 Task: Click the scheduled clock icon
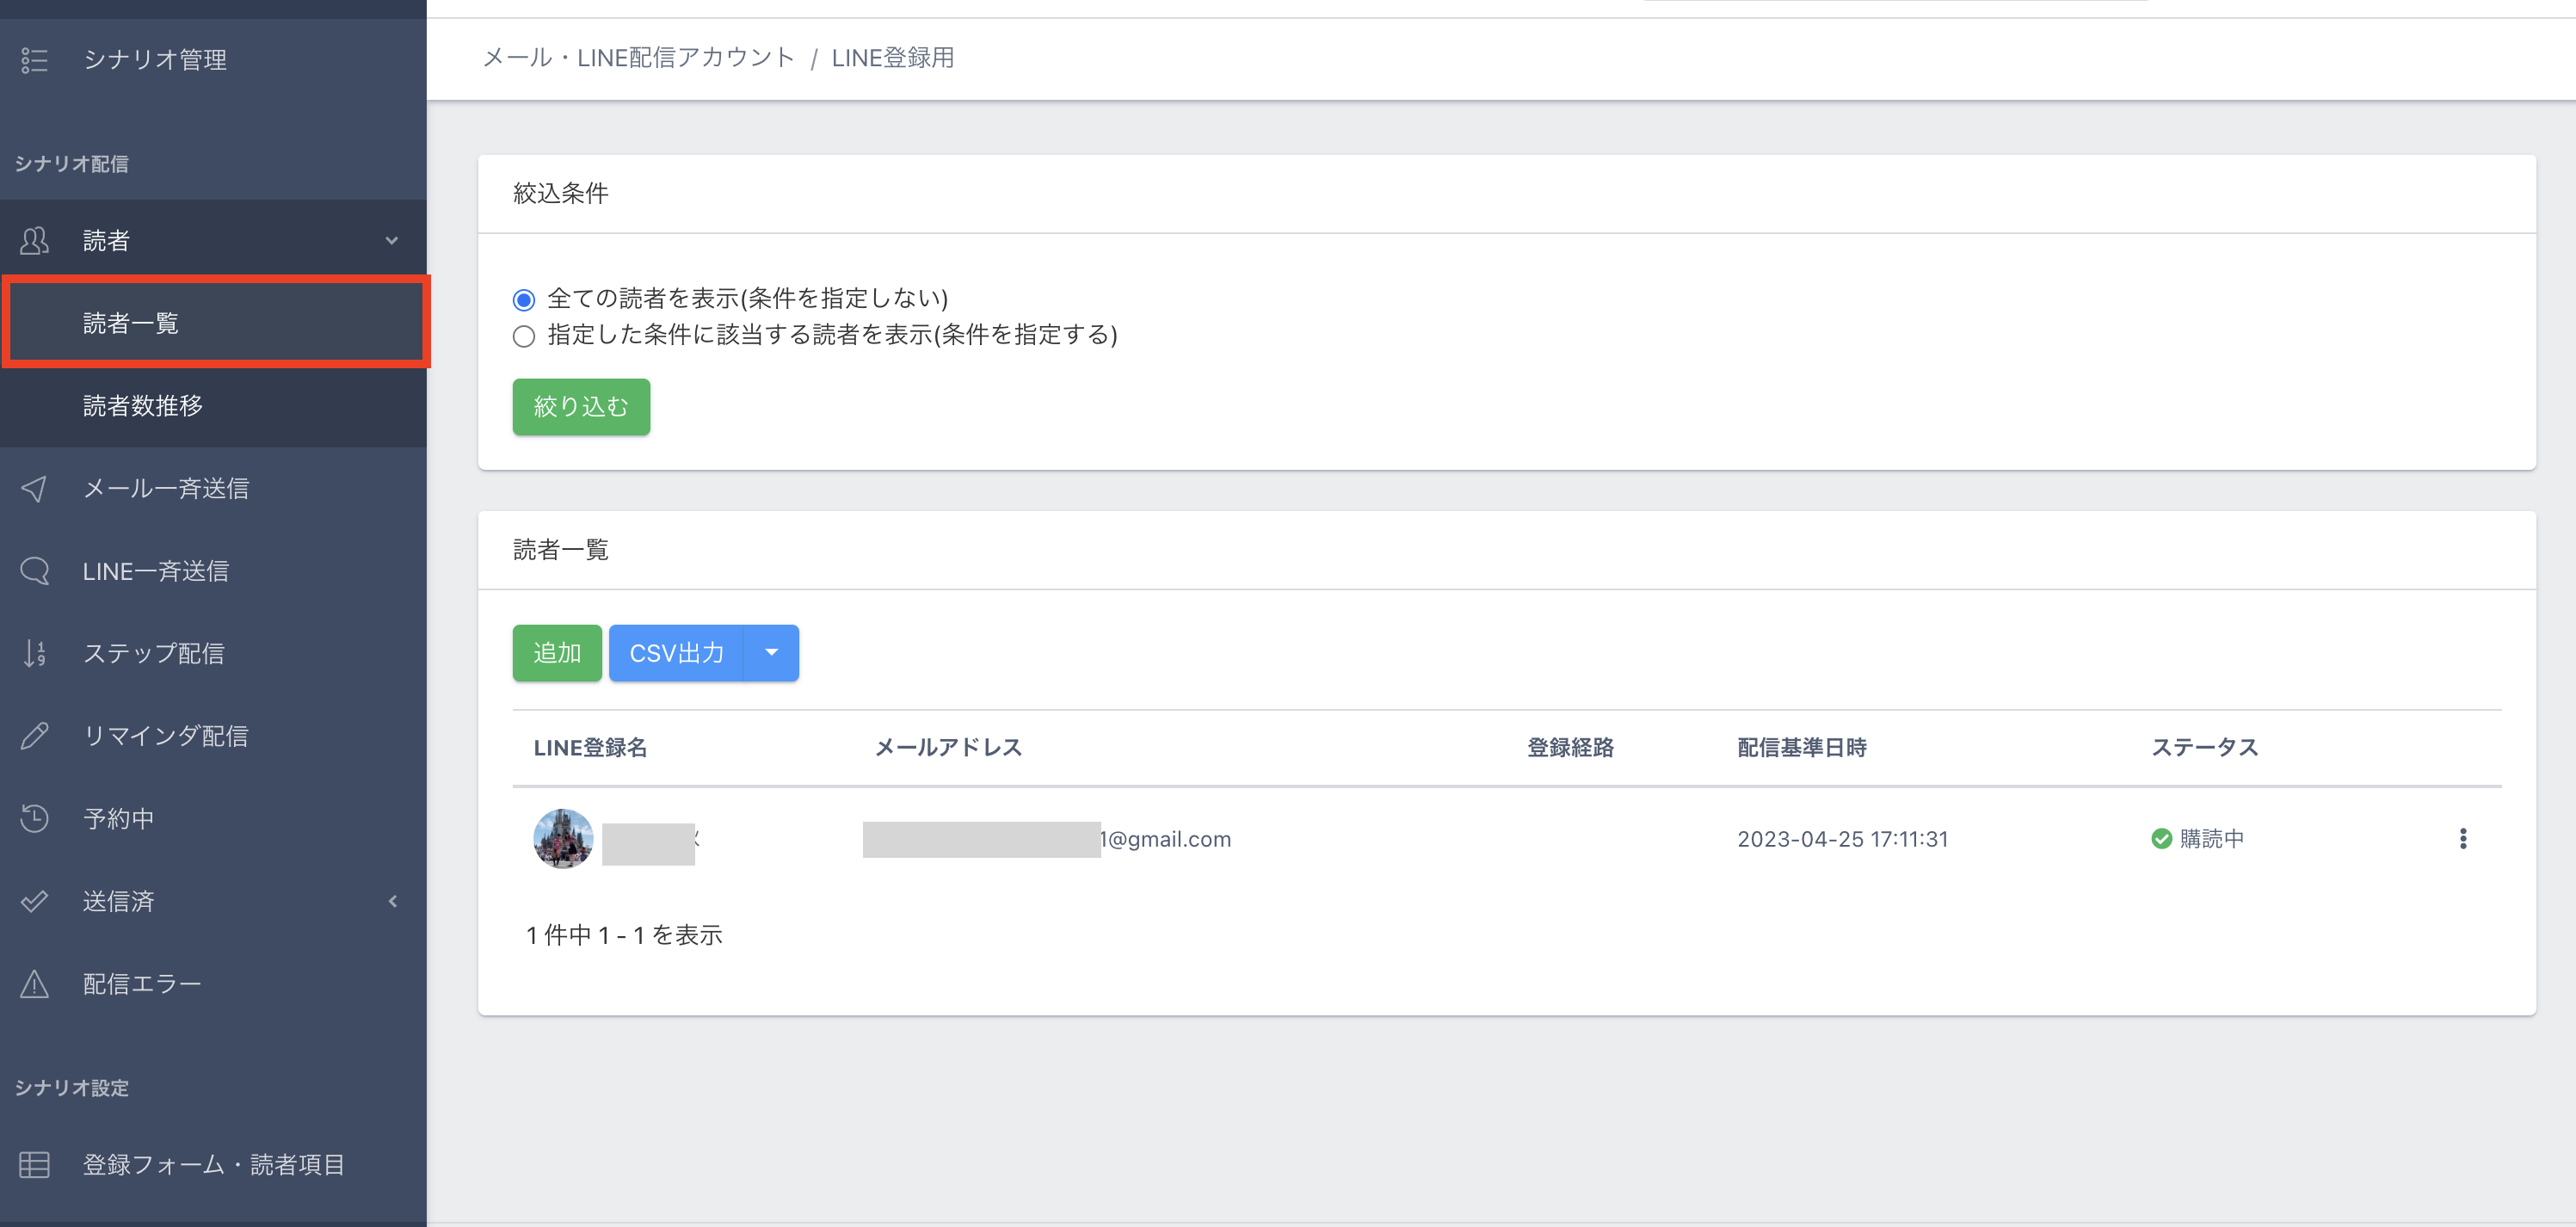[34, 818]
